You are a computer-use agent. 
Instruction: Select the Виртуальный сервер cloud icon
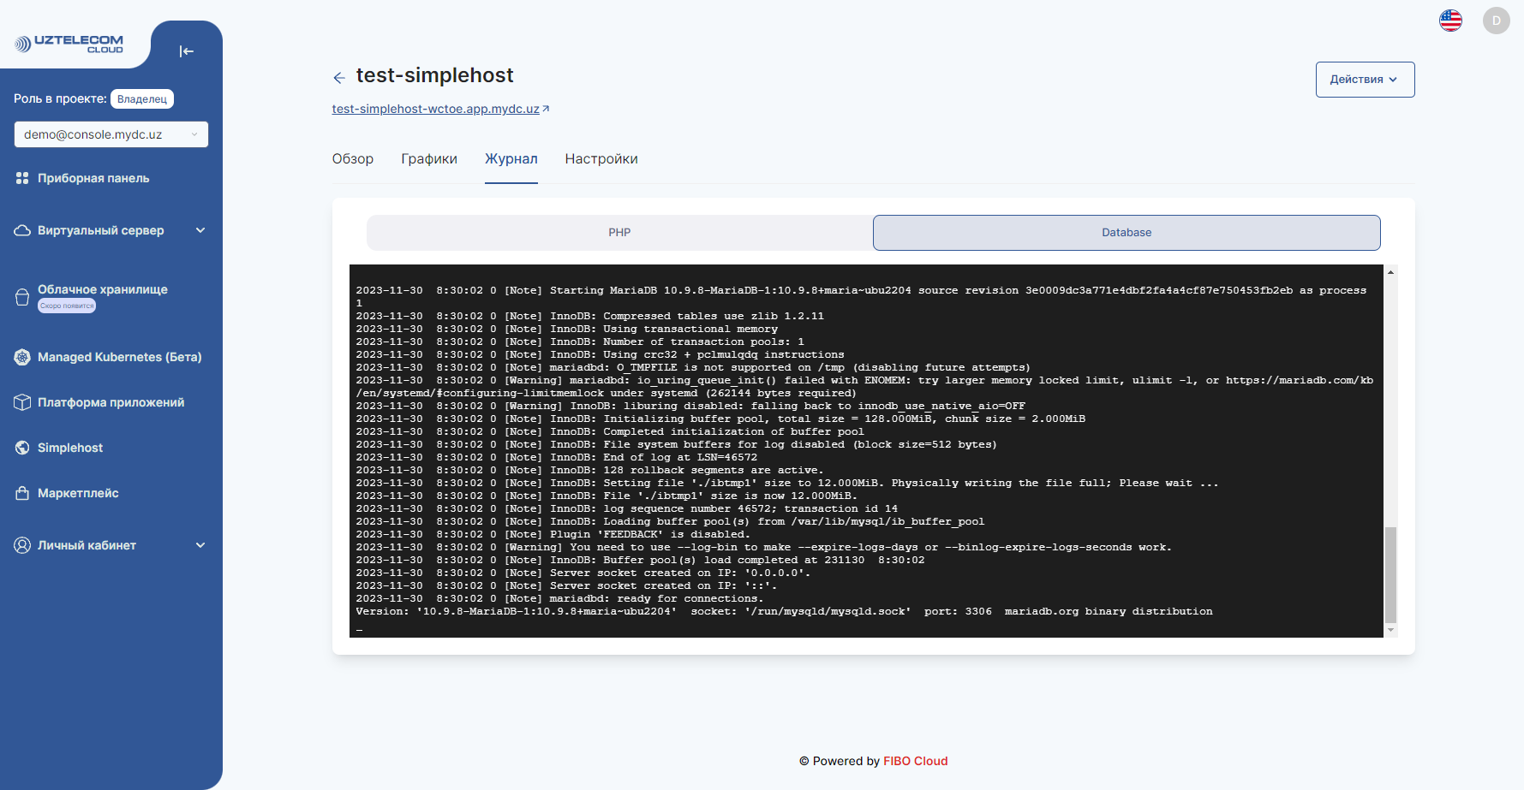21,229
